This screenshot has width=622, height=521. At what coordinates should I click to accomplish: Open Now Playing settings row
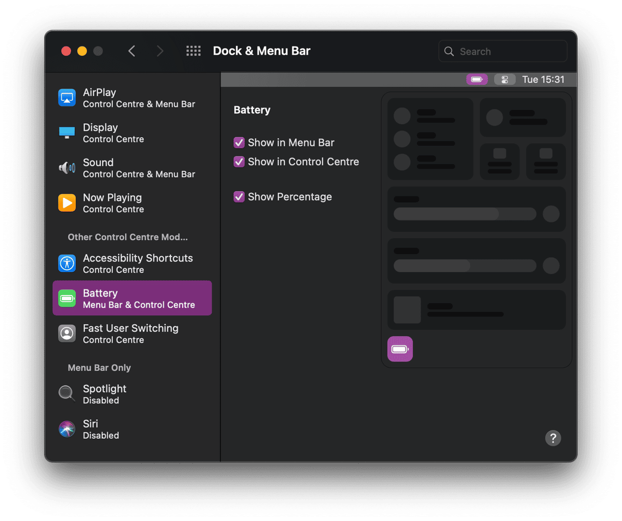[132, 203]
